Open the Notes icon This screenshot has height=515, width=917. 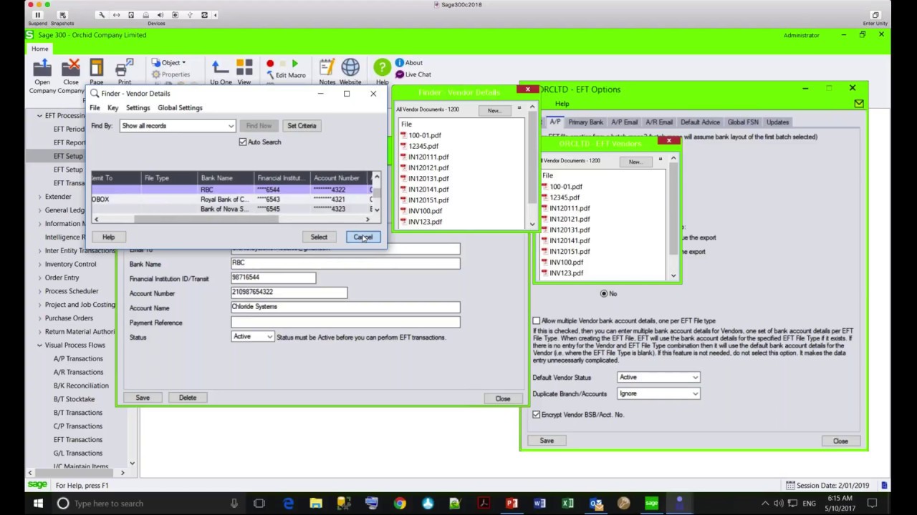point(327,68)
